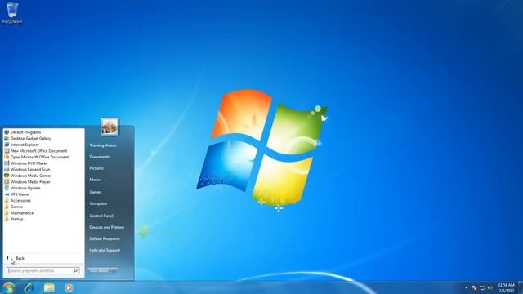Open Games in Start menu right pane
Viewport: 523px width, 294px height.
96,192
